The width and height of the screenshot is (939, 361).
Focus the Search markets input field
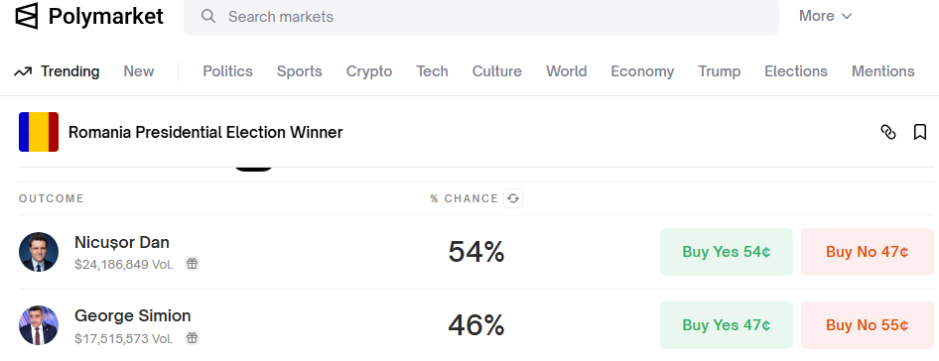tap(481, 17)
